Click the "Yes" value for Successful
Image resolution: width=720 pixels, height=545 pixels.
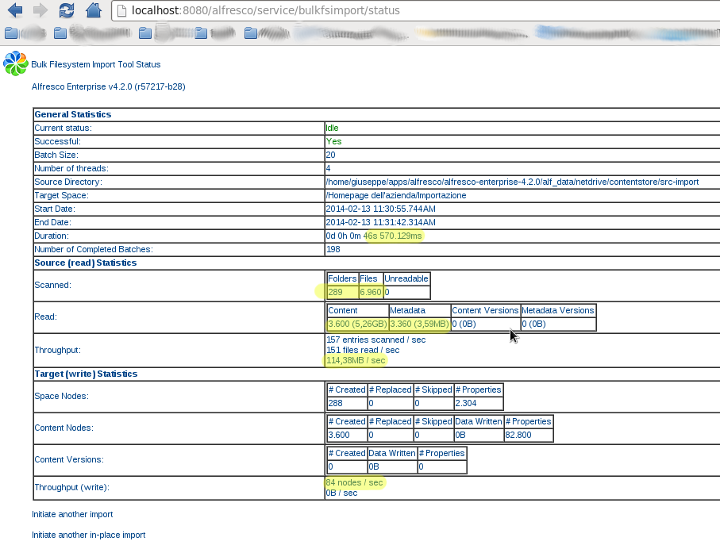coord(334,141)
